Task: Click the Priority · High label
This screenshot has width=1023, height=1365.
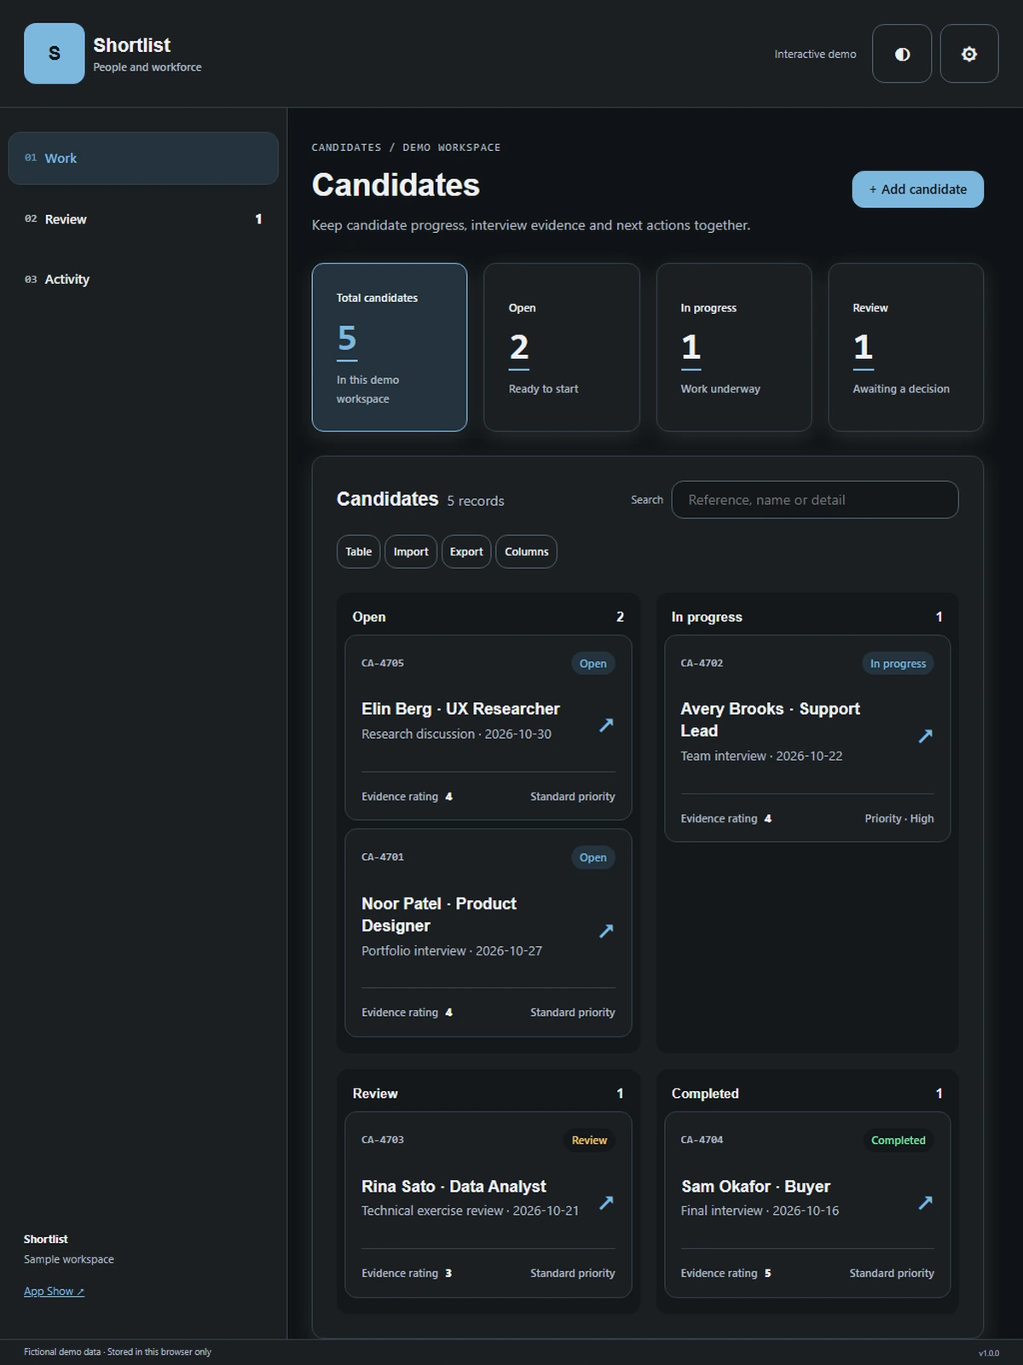Action: [899, 818]
